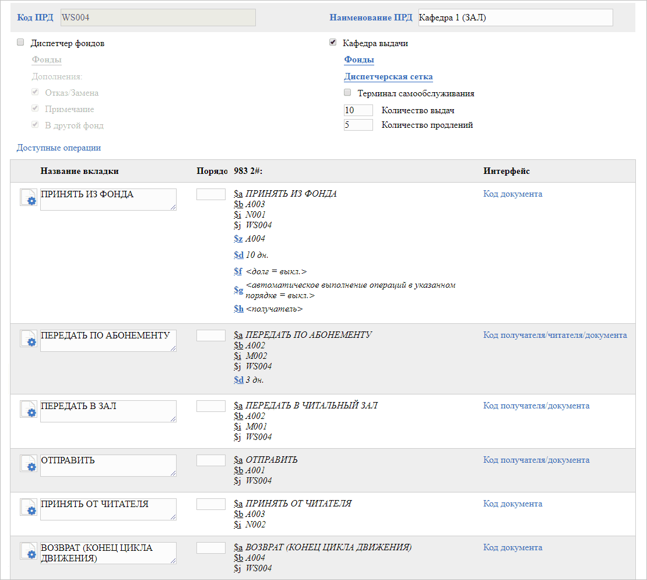Click settings icon beside ВОЗВРАТ (КОНЕЦ ЦИКЛА ДВИЖЕНИЯ)

(29, 551)
